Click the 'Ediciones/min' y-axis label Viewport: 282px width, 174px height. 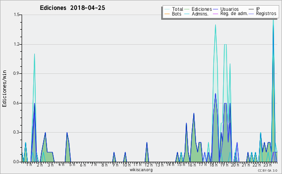(4, 88)
